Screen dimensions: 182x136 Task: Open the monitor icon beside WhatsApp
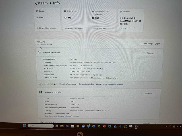click(131, 126)
